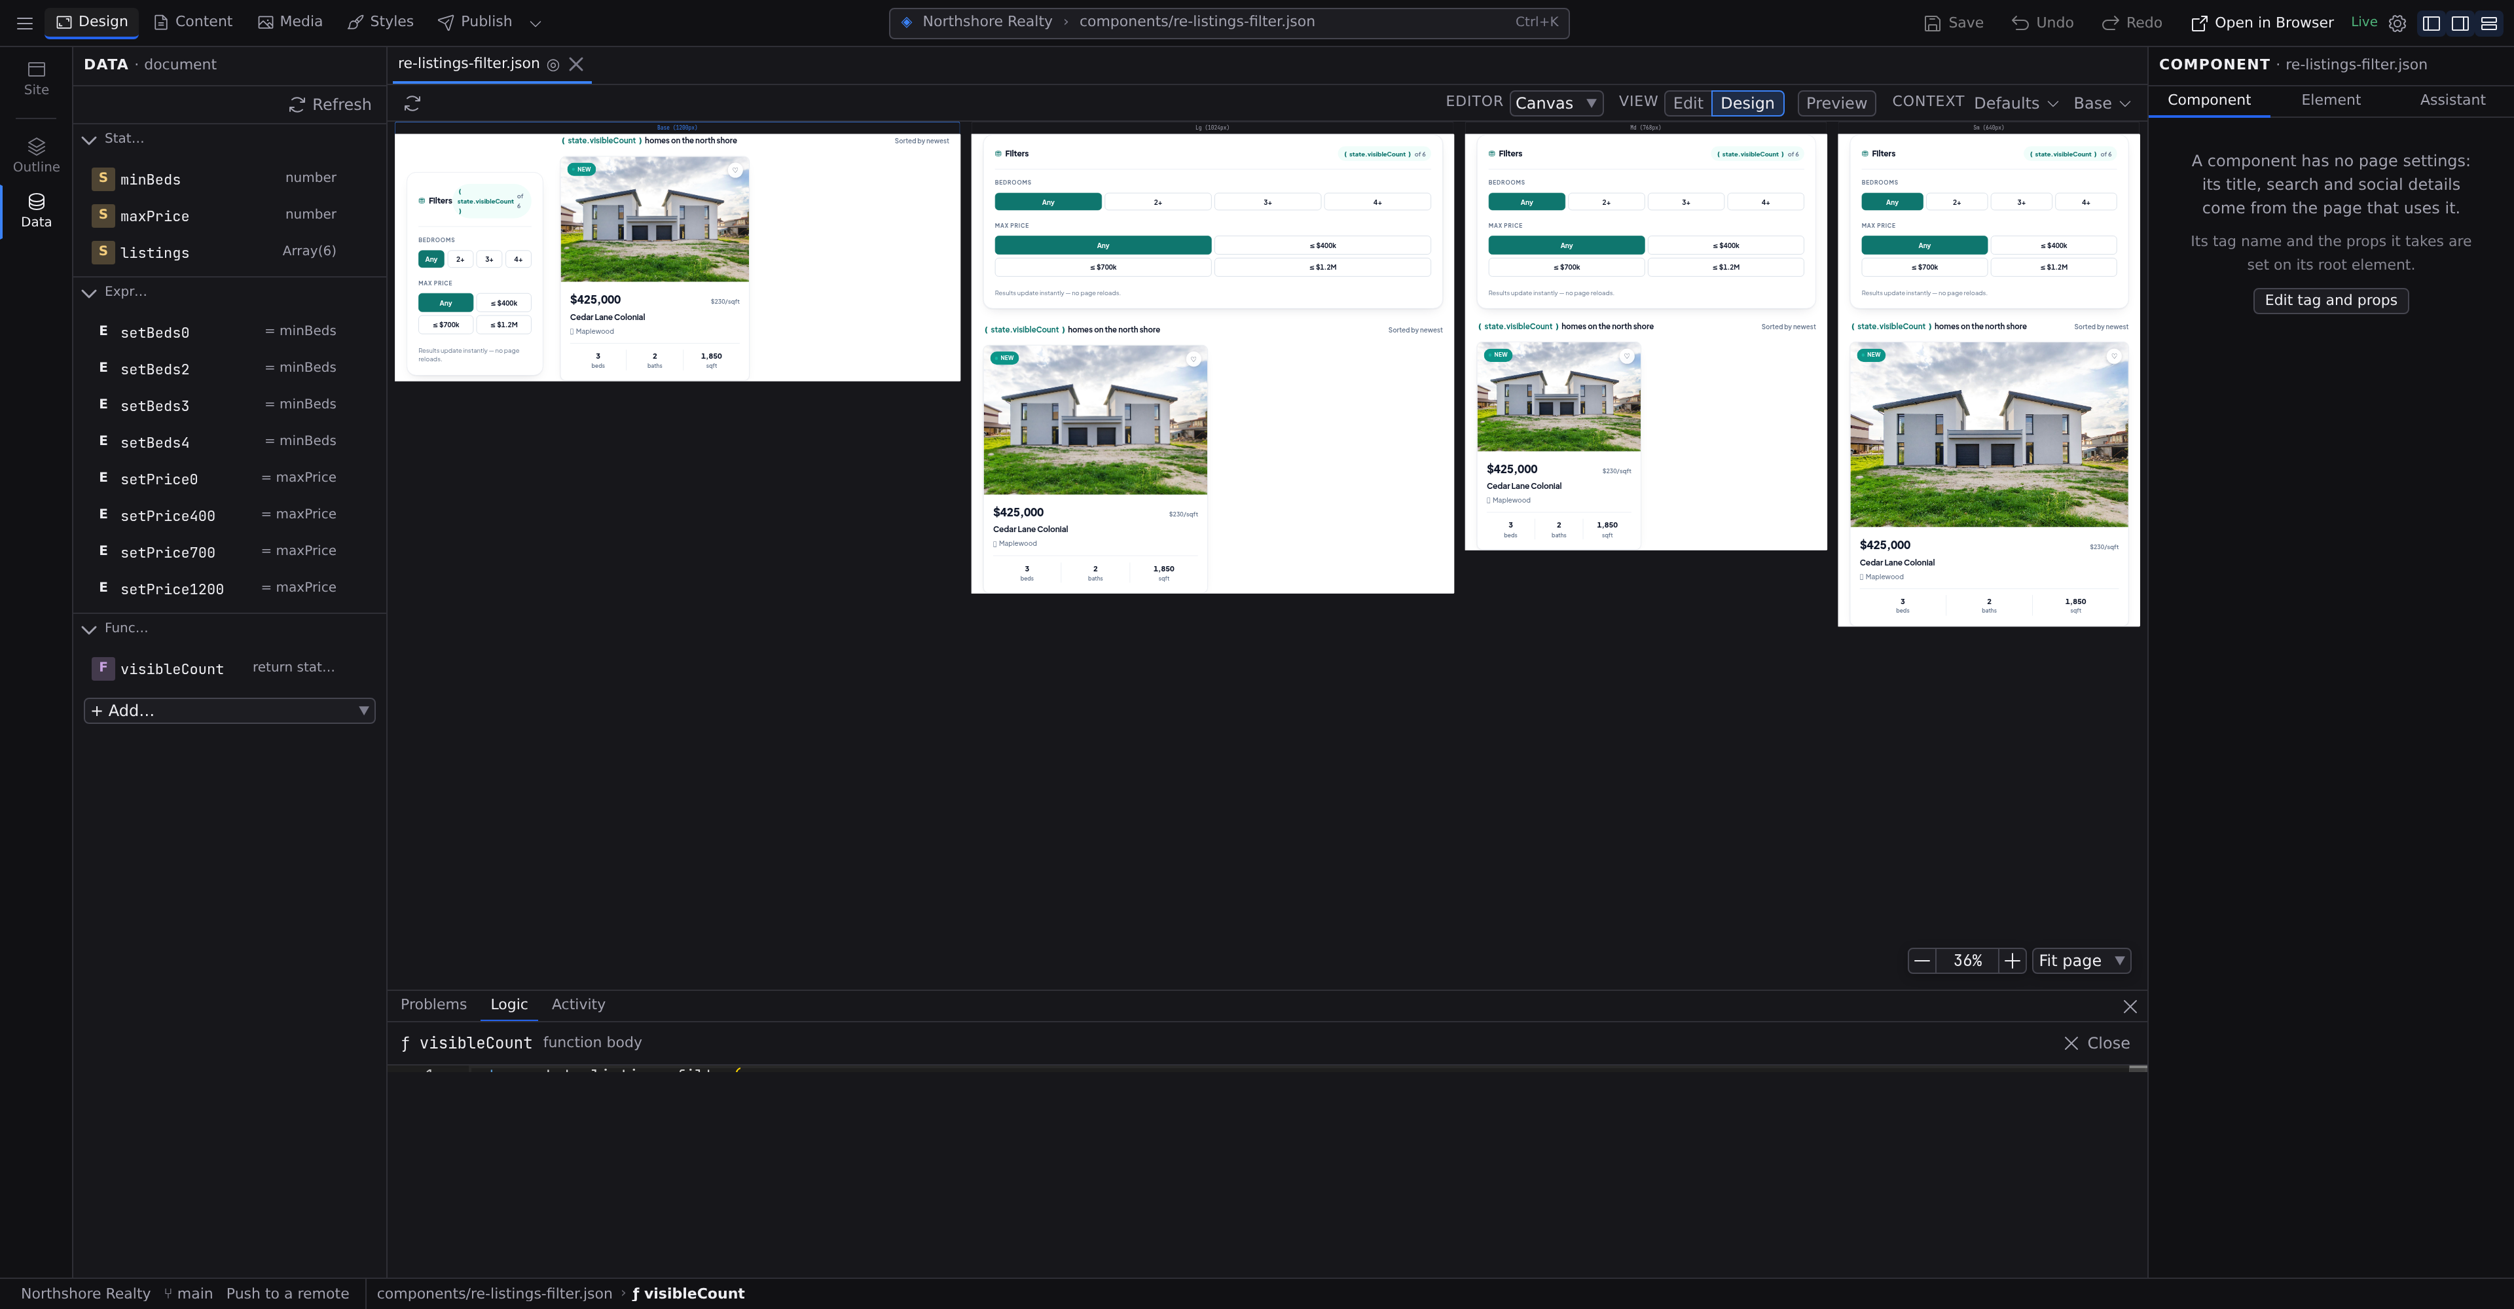Close the re-listings-filter.json file tab
Screen dimensions: 2514x1309
pos(577,64)
